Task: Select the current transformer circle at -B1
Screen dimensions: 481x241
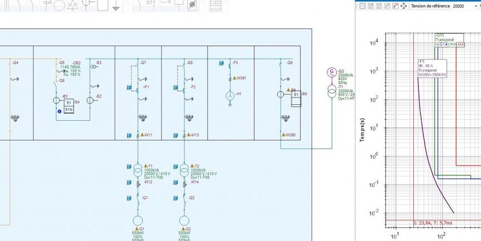Action: tap(56, 100)
